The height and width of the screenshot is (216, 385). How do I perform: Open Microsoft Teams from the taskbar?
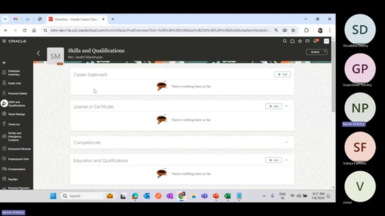tap(205, 196)
